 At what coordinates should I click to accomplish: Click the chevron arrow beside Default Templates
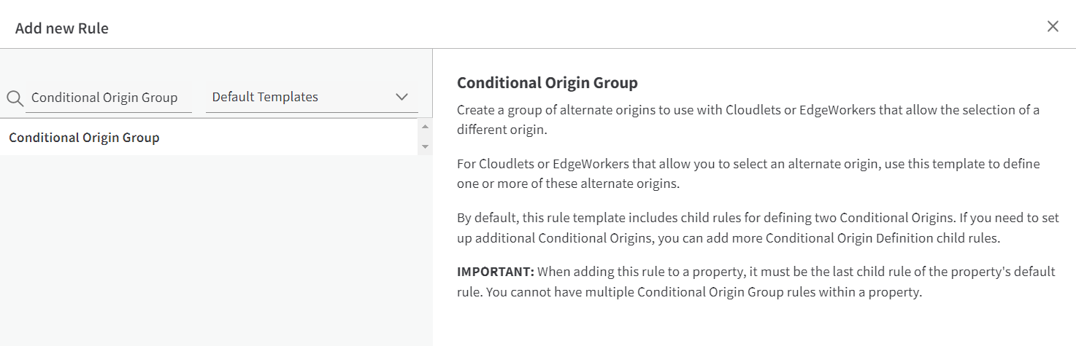(401, 97)
